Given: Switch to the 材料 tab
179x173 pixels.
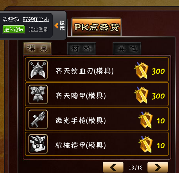Looking at the screenshot, I should (82, 48).
